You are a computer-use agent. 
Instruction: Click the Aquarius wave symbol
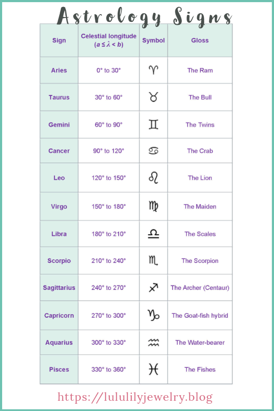pyautogui.click(x=153, y=342)
